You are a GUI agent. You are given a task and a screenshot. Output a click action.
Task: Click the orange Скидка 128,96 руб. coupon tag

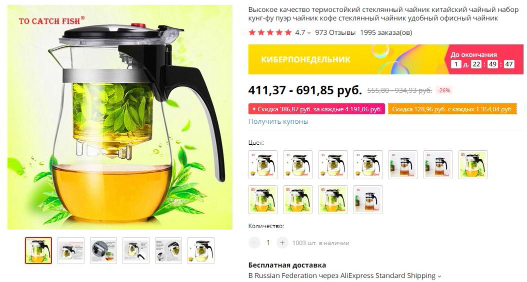point(452,109)
